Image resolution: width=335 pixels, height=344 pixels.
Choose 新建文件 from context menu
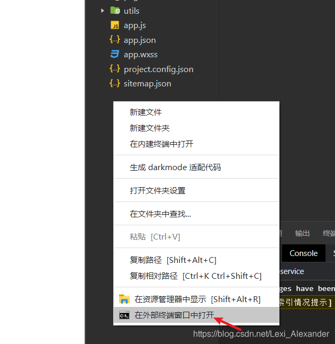coord(196,112)
